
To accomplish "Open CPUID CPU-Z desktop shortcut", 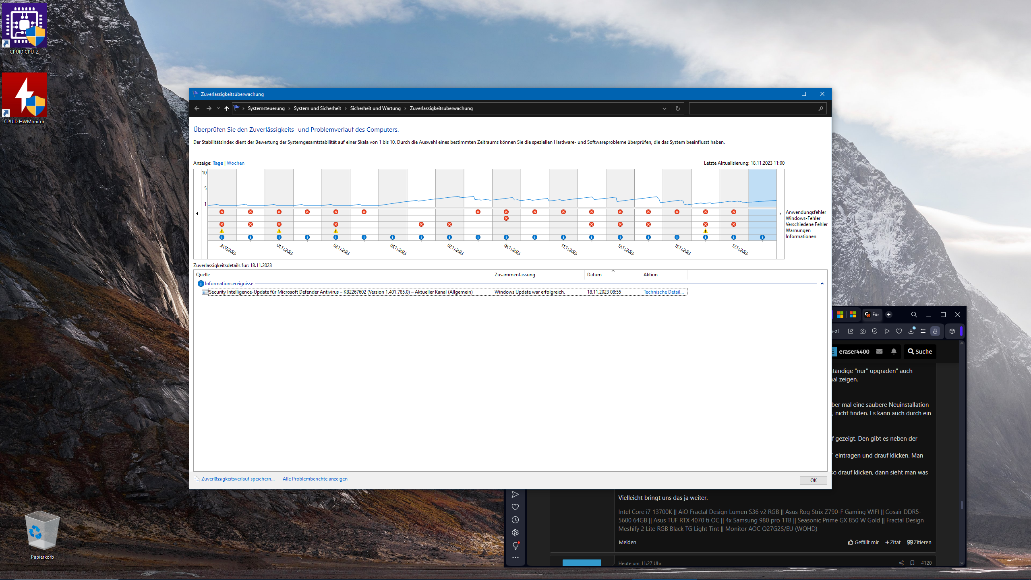I will click(x=24, y=29).
